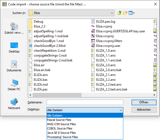The width and height of the screenshot is (160, 140).
Task: Click the Up One Level folder icon
Action: 120,13
